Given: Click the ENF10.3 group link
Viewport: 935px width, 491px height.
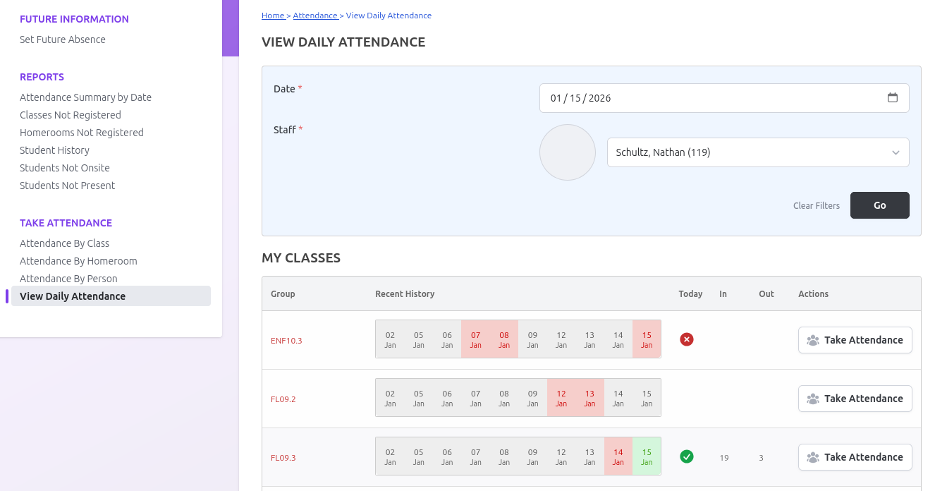Looking at the screenshot, I should [x=286, y=341].
